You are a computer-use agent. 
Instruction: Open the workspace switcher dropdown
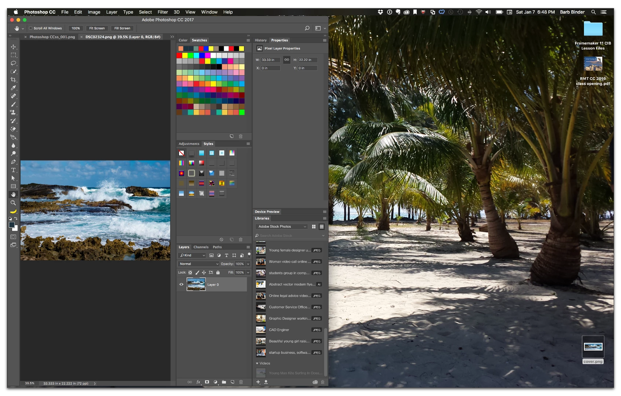click(320, 28)
